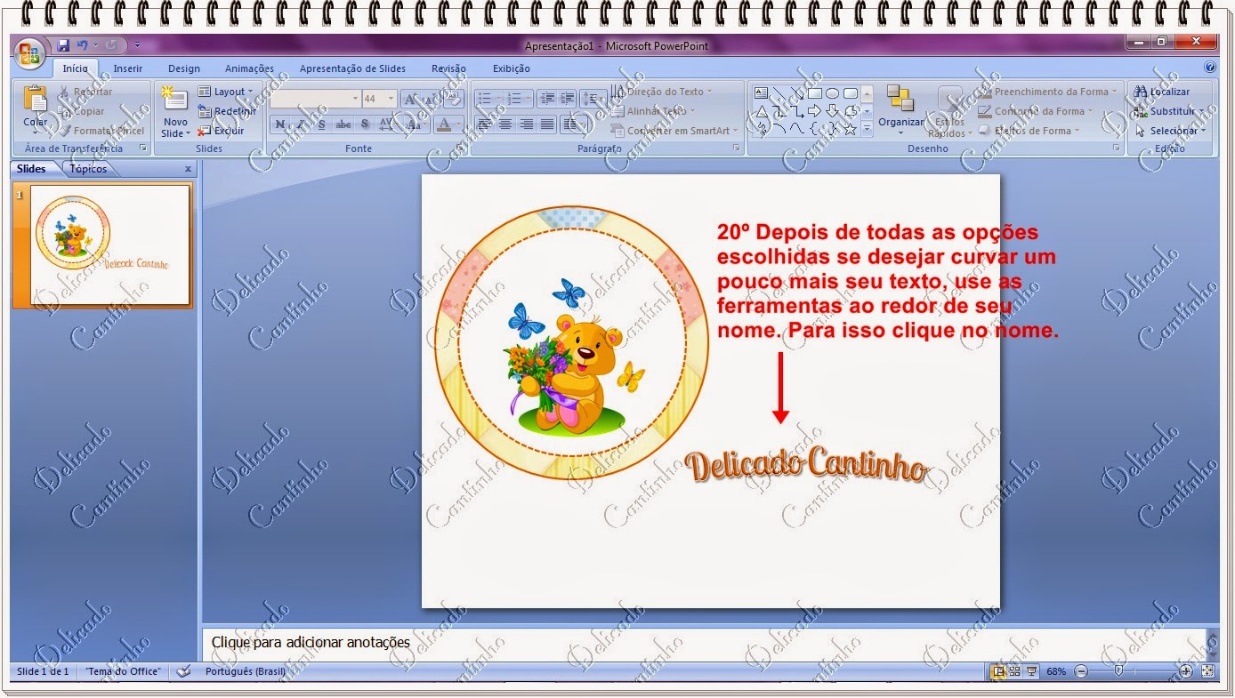Expand the shapes gallery More arrow
Viewport: 1235px width, 698px height.
pos(868,130)
